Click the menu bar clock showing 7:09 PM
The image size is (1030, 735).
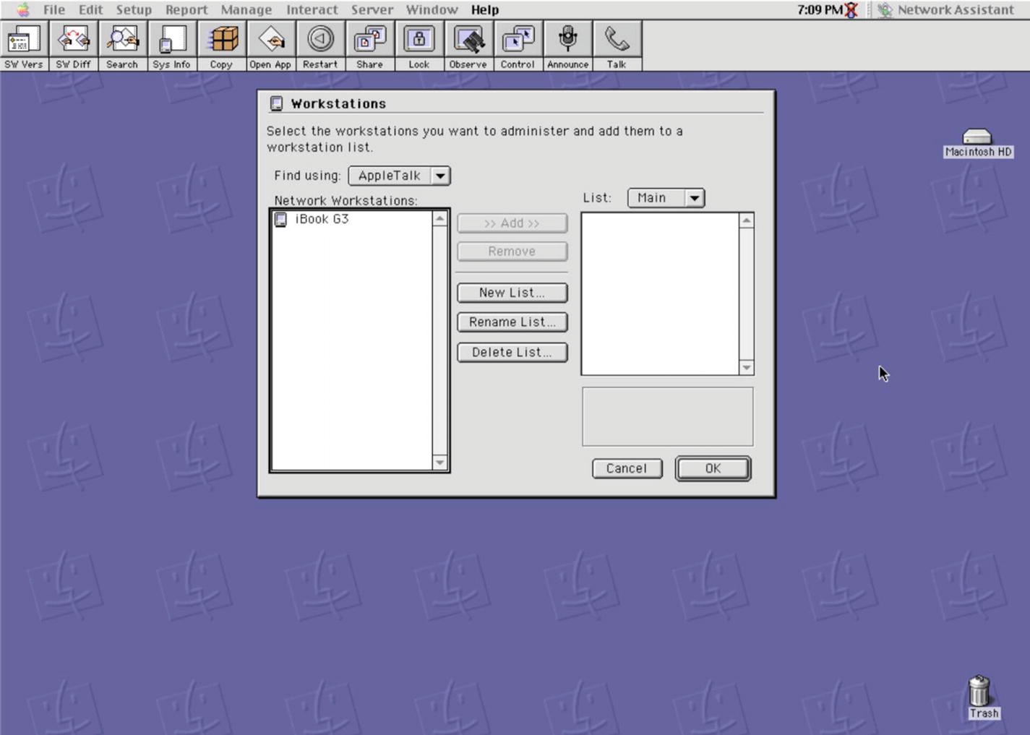(819, 9)
